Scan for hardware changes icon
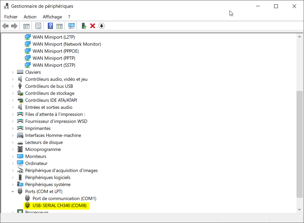 pyautogui.click(x=72, y=26)
